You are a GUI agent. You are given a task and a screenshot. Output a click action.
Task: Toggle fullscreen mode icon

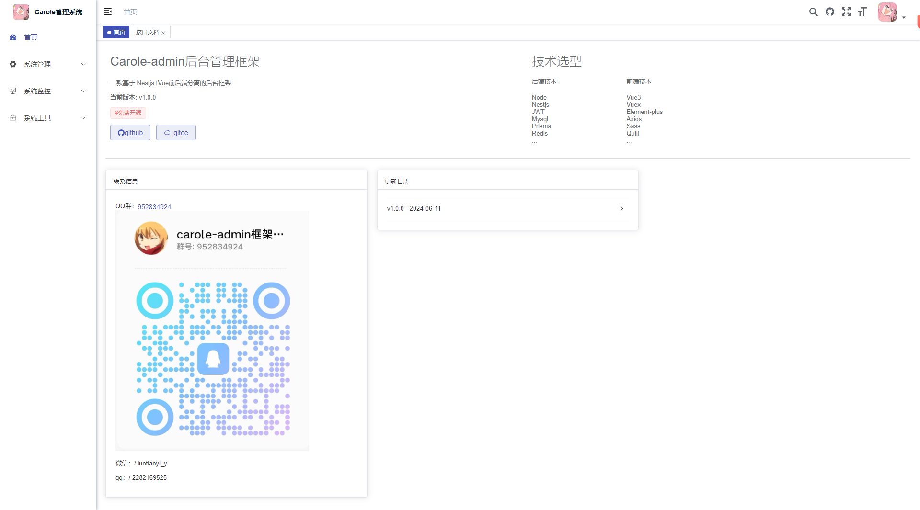[x=846, y=12]
